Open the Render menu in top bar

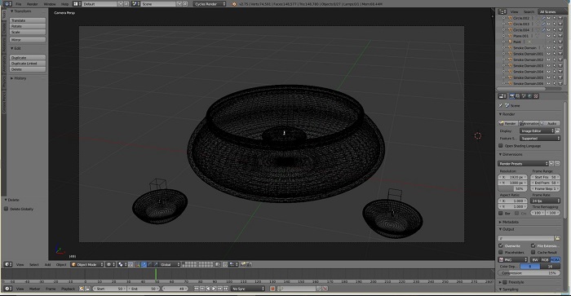33,3
